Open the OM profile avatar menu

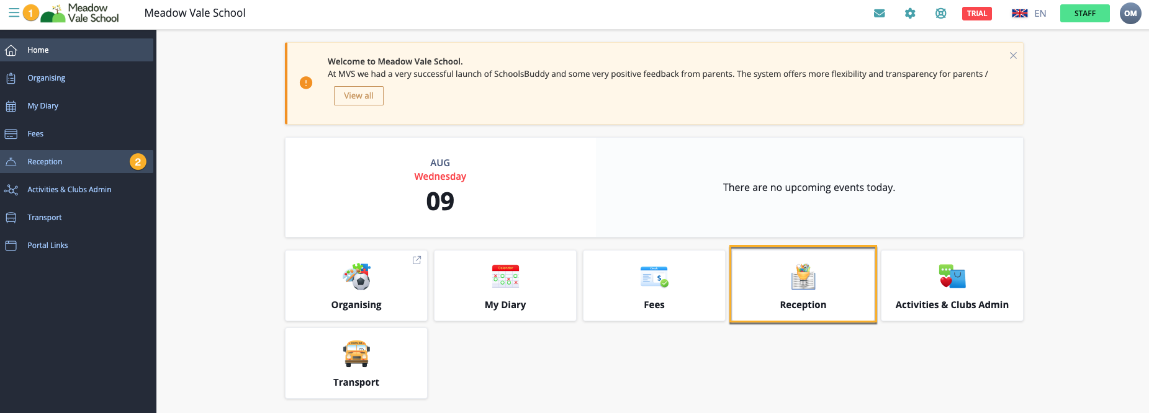pos(1130,13)
